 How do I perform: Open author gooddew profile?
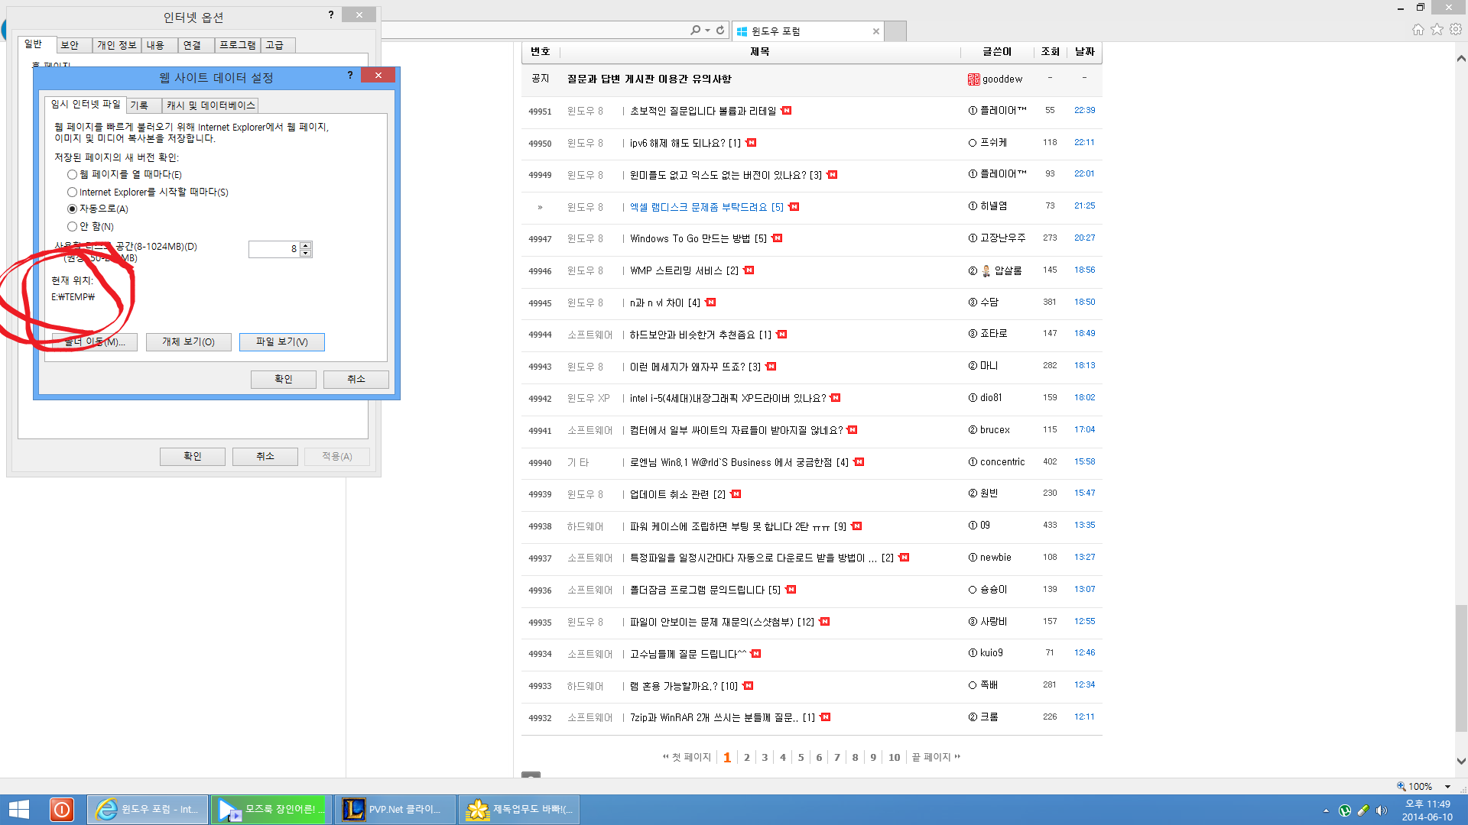coord(995,79)
